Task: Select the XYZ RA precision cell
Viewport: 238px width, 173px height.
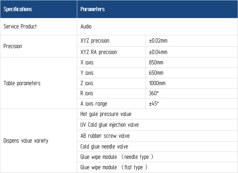Action: point(111,52)
